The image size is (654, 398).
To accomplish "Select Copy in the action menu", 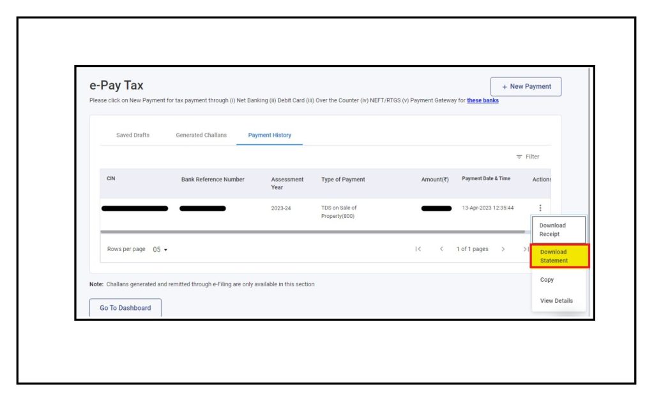I will pyautogui.click(x=547, y=280).
